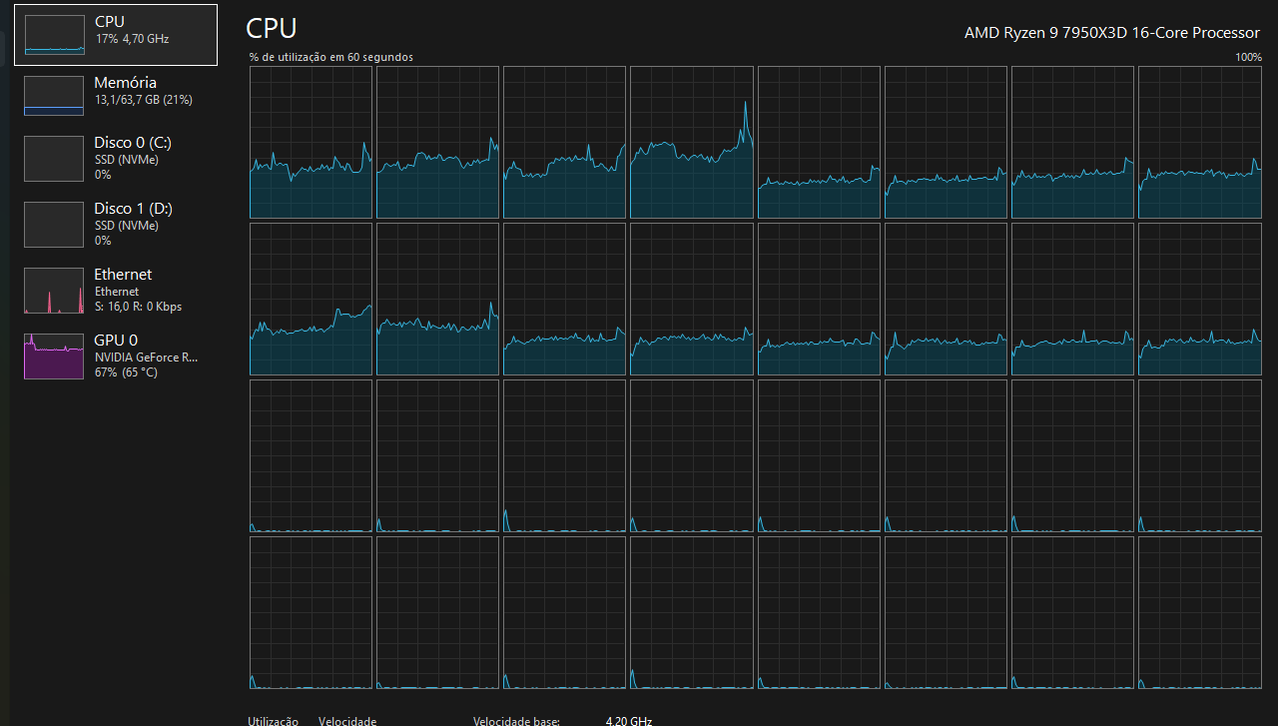Click the third core graph in second row
The image size is (1278, 726).
pos(564,299)
